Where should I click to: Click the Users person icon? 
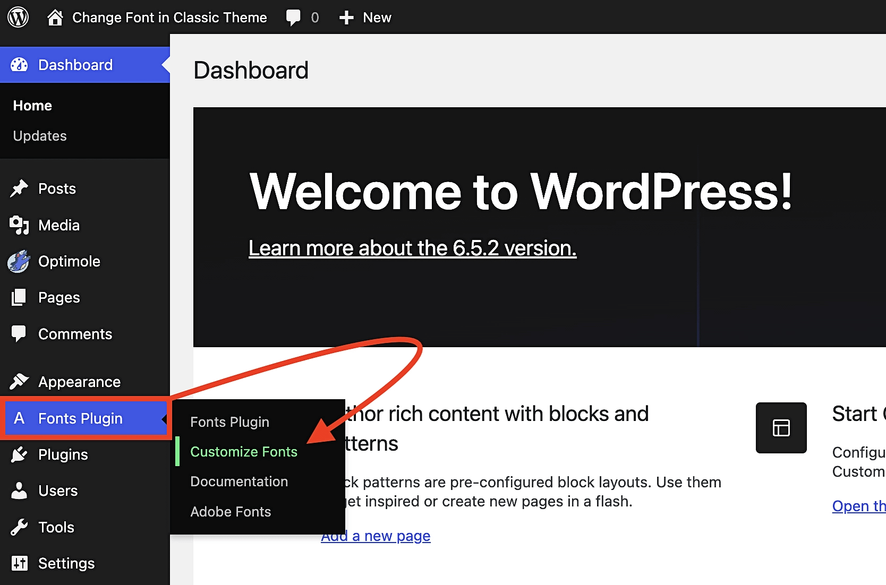(19, 491)
